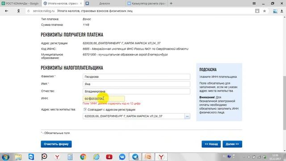Click the Фамилия input field
The height and width of the screenshot is (161, 286).
click(136, 76)
